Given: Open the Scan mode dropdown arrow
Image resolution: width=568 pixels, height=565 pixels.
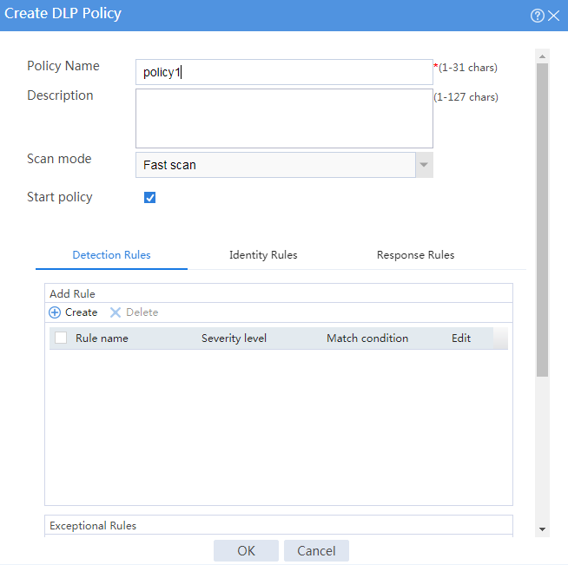Looking at the screenshot, I should click(424, 165).
